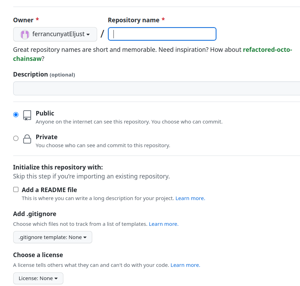Expand the .gitignore template dropdown
The height and width of the screenshot is (286, 300).
tap(53, 237)
